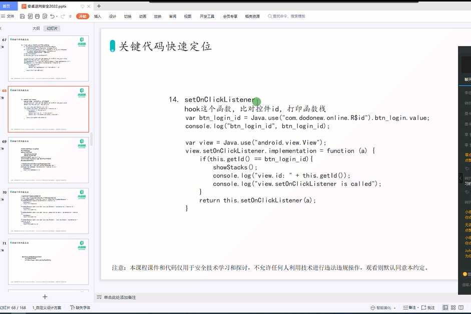Switch to the 开发工具 ribbon tab
This screenshot has width=471, height=314.
pos(207,16)
